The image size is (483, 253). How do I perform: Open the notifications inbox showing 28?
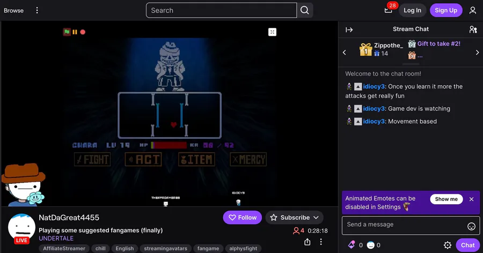pyautogui.click(x=389, y=10)
